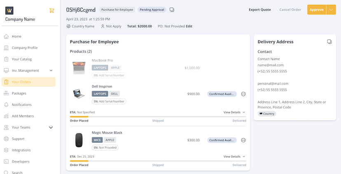This screenshot has width=341, height=174.
Task: Edit the PO number
Action: pyautogui.click(x=189, y=26)
